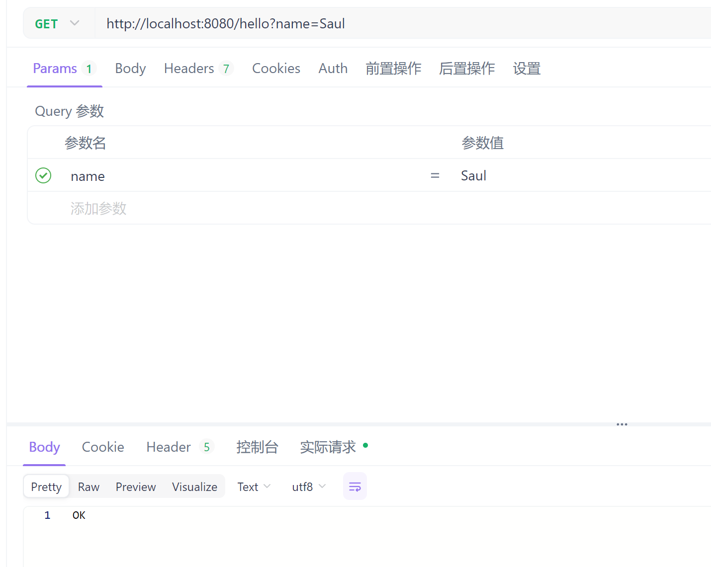Image resolution: width=711 pixels, height=567 pixels.
Task: Switch to the Cookies tab
Action: pos(276,68)
